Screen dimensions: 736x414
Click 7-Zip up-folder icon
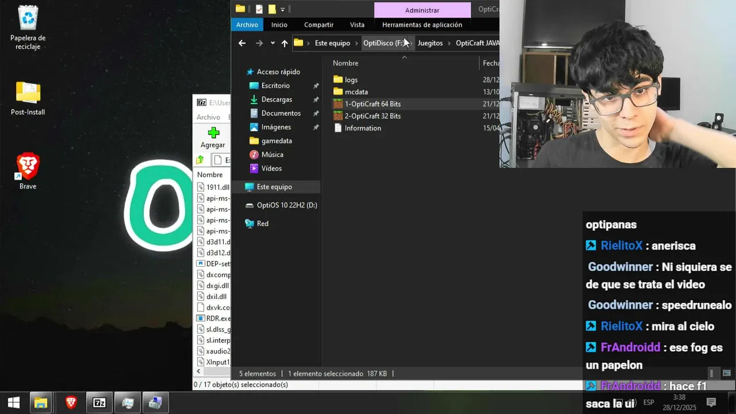(200, 160)
